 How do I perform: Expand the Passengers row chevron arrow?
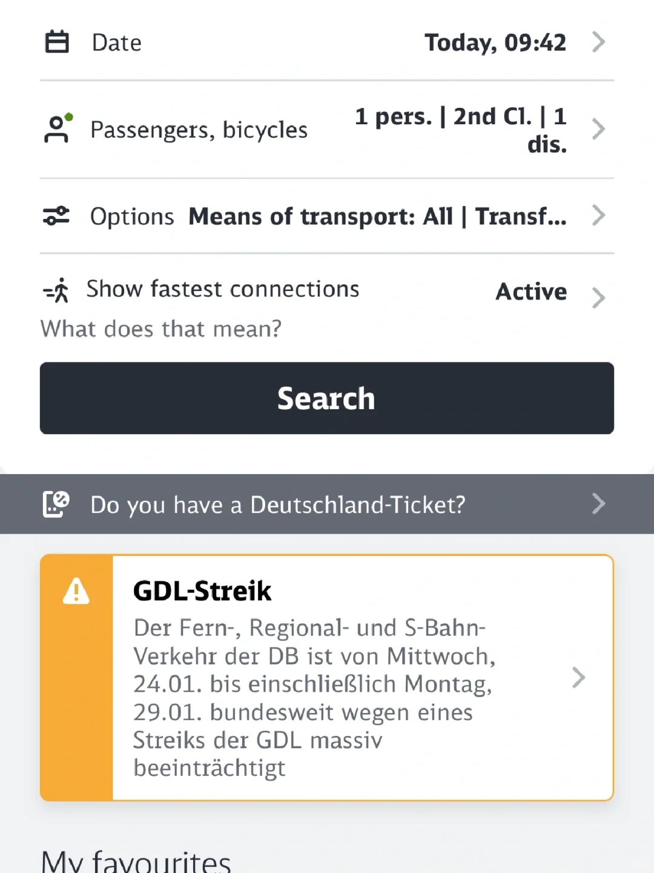tap(598, 129)
